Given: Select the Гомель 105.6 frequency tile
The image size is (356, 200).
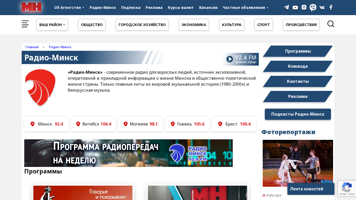Looking at the screenshot, I should pos(187,124).
